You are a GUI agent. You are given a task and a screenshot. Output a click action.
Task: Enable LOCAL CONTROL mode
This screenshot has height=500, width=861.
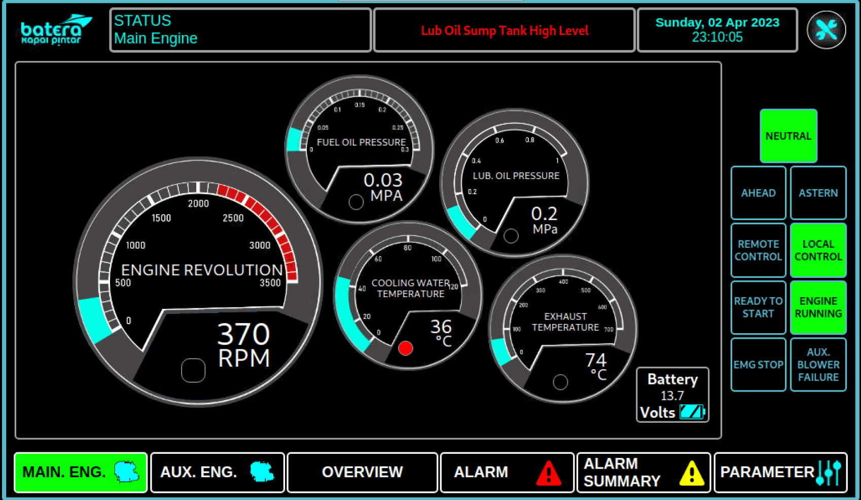(818, 251)
